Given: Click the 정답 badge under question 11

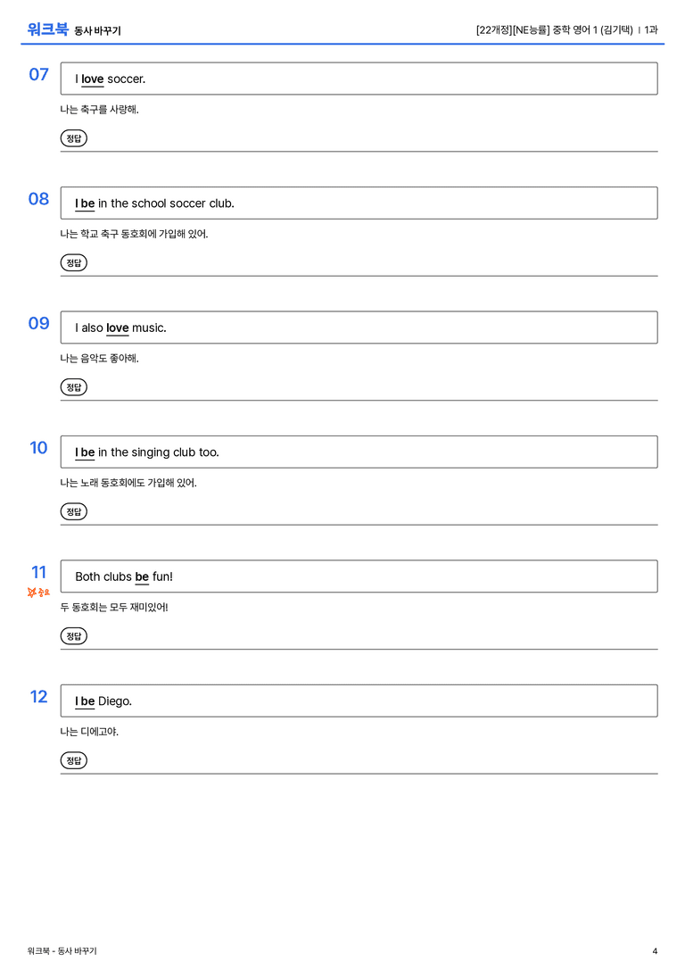Looking at the screenshot, I should point(73,636).
